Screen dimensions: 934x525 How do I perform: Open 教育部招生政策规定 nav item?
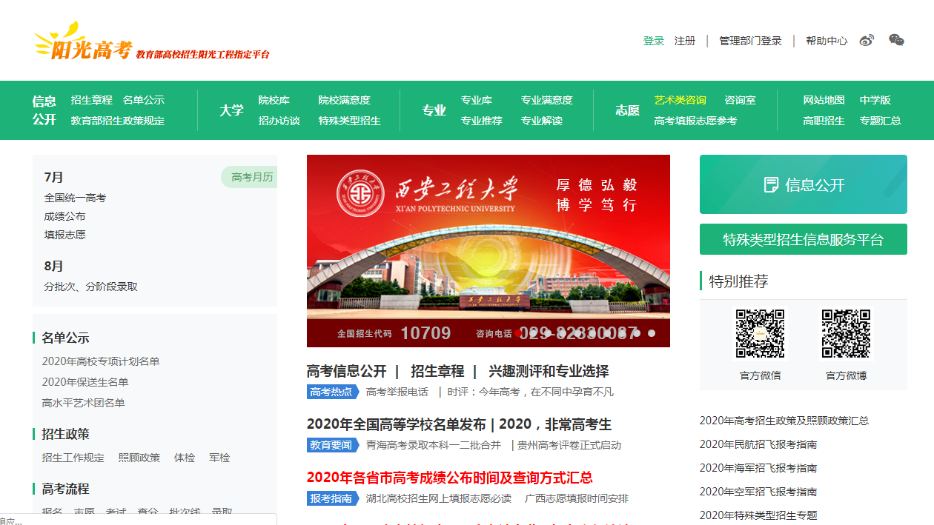click(118, 121)
